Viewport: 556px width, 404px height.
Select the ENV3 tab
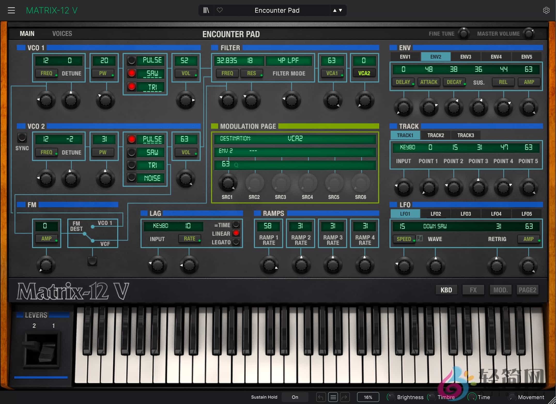click(x=466, y=57)
